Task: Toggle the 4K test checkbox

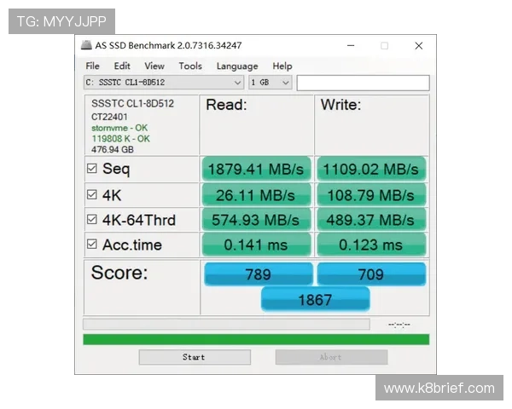Action: pos(92,194)
